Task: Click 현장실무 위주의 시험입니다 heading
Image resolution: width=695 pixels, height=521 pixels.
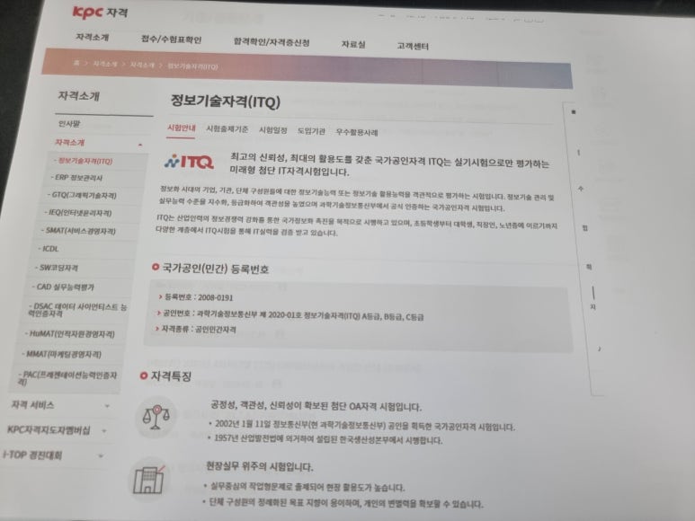Action: click(260, 466)
